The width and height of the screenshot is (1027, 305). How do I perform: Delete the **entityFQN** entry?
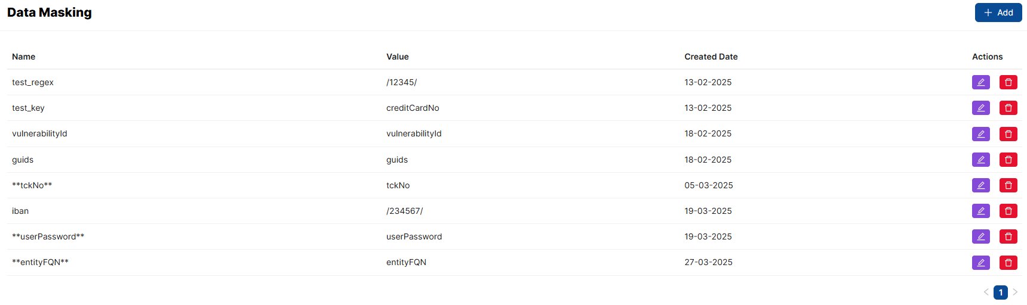[x=1008, y=263]
